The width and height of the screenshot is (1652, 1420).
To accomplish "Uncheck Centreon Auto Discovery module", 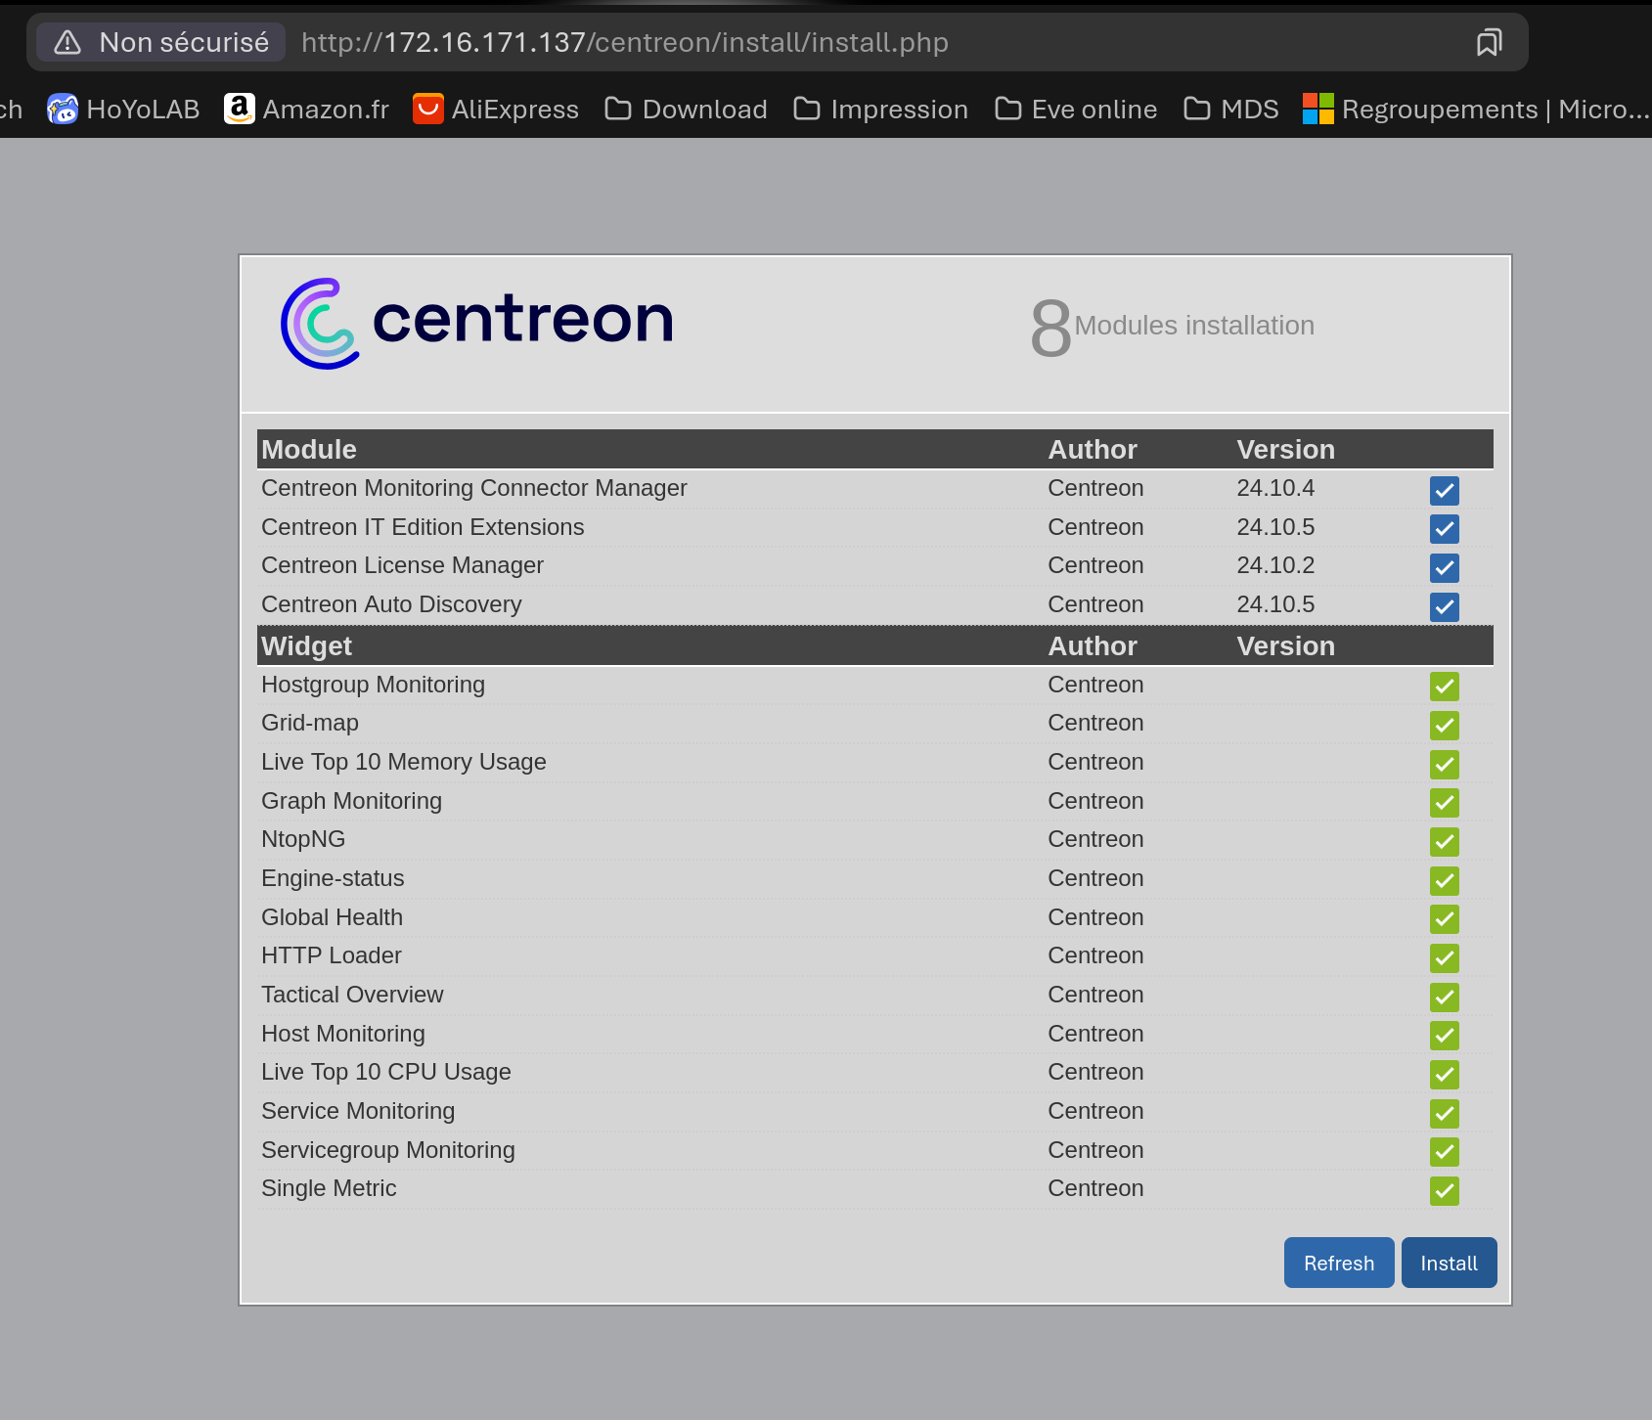I will pos(1444,606).
